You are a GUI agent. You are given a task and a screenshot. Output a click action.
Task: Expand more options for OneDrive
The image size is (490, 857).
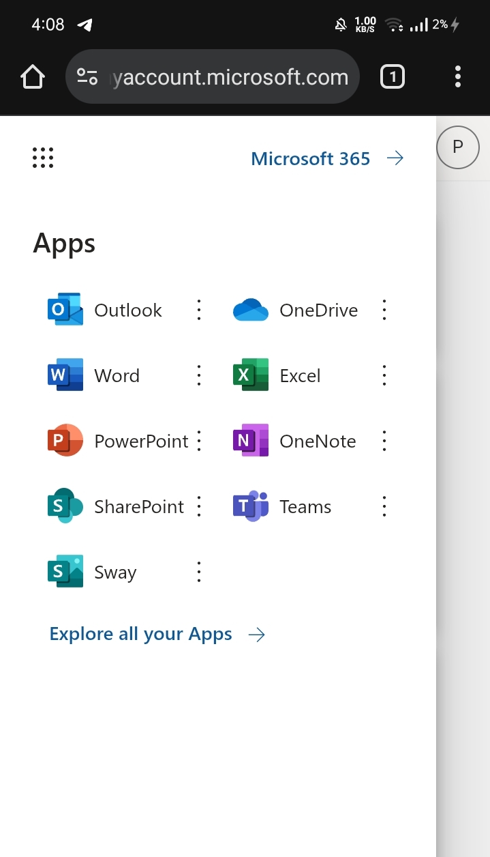click(x=384, y=310)
